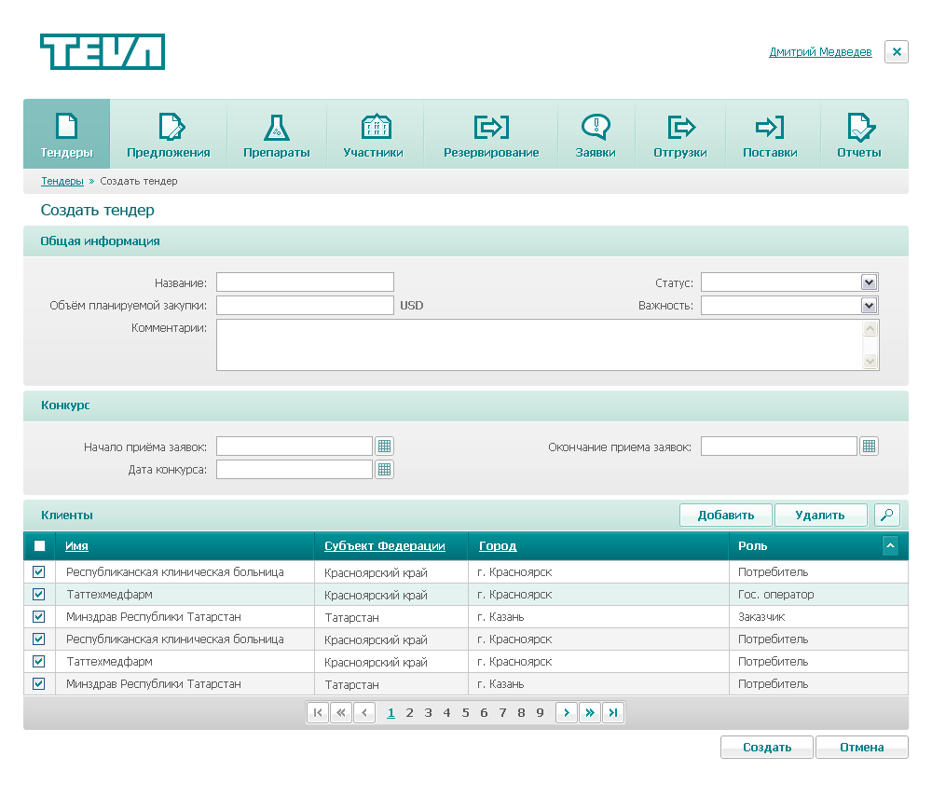This screenshot has width=932, height=811.
Task: Expand the Важность dropdown
Action: 869,306
